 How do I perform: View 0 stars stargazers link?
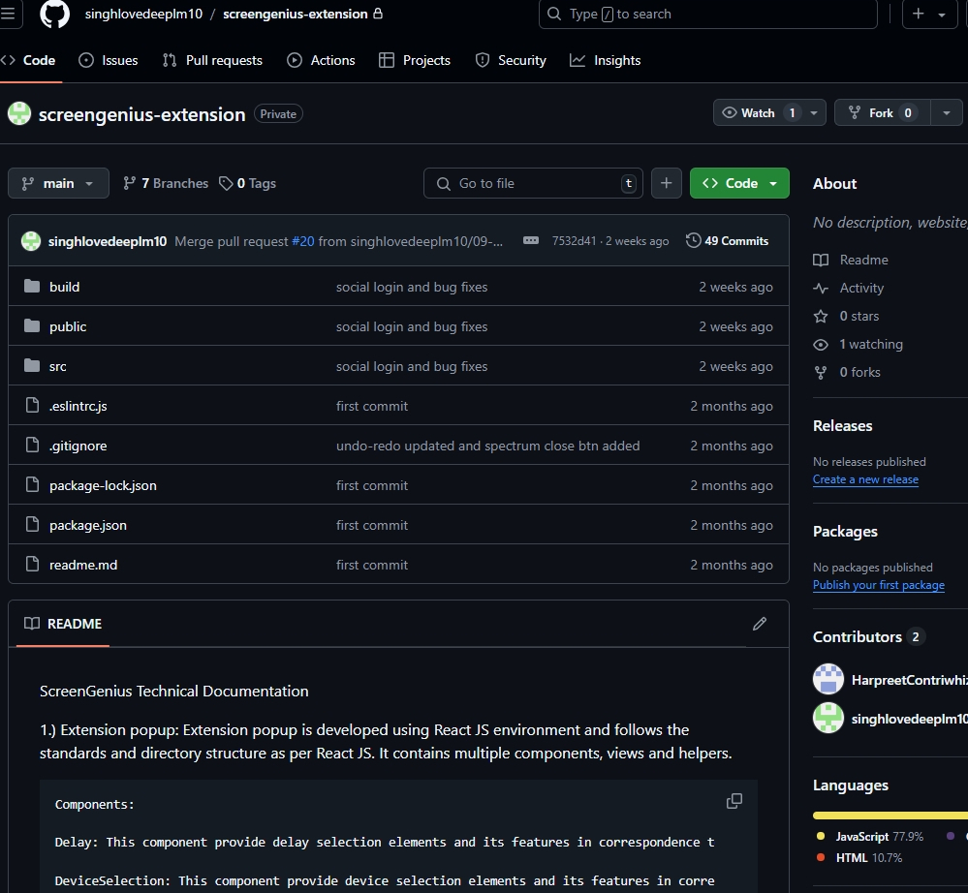846,316
